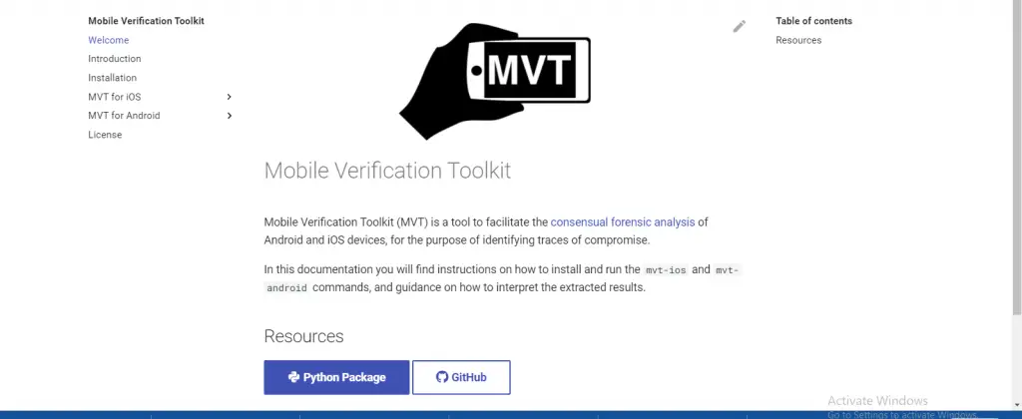The image size is (1022, 419).
Task: Select MVT for iOS in navigation
Action: (x=114, y=97)
